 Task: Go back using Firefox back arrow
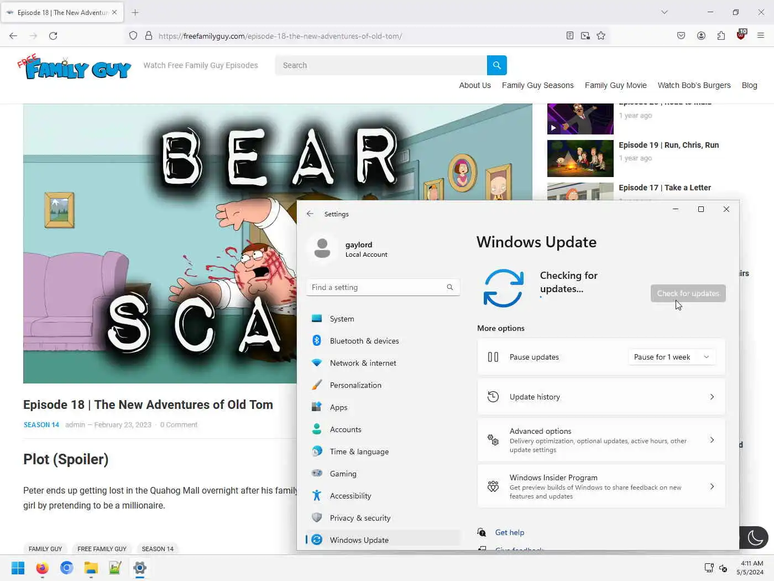click(13, 36)
